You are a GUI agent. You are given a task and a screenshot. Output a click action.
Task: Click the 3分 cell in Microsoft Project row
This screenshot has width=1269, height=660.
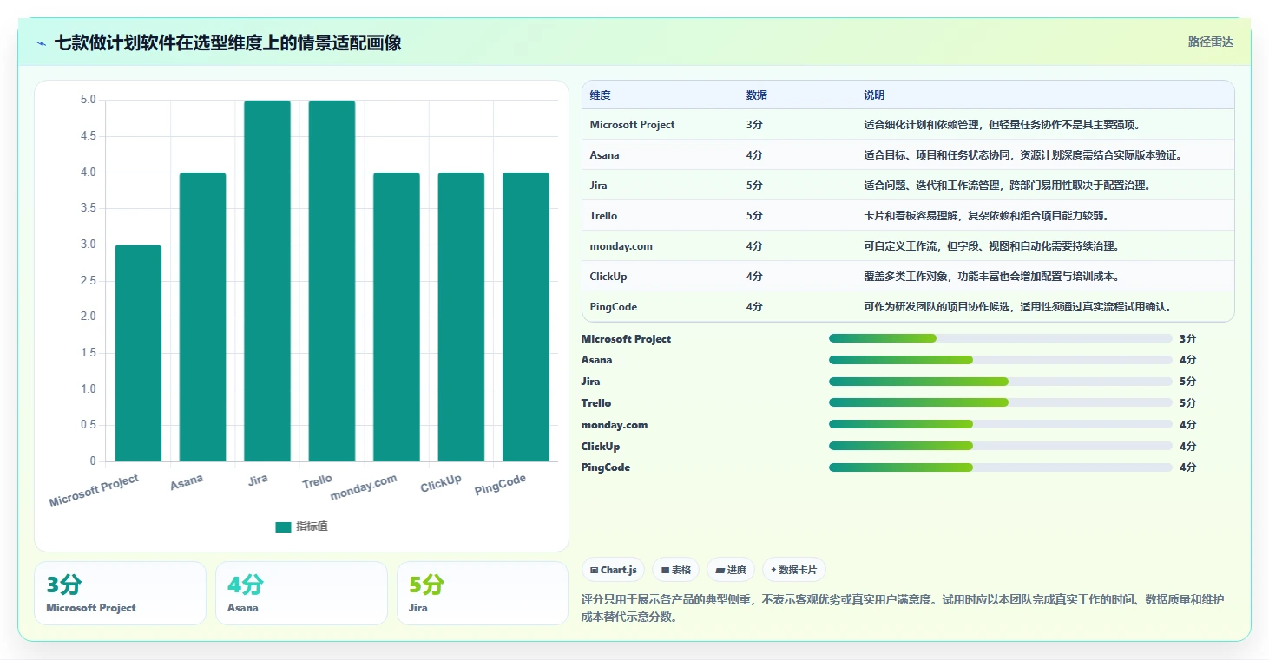pyautogui.click(x=754, y=125)
